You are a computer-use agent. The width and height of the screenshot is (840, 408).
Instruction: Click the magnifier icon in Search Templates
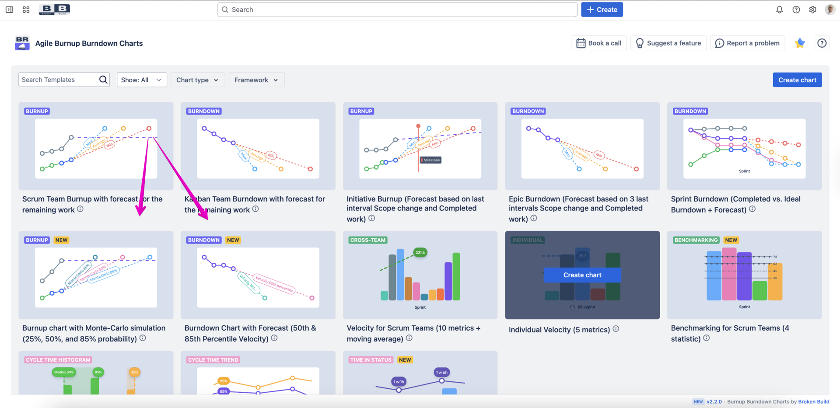[x=103, y=80]
